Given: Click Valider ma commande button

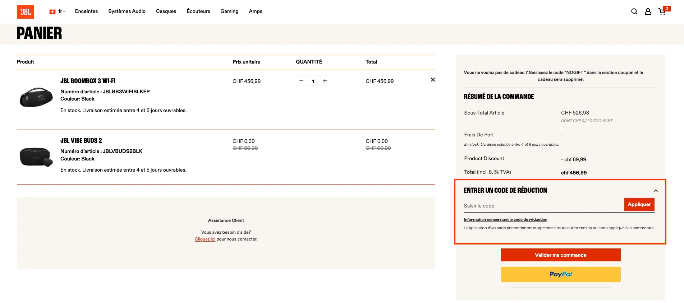Looking at the screenshot, I should click(561, 255).
